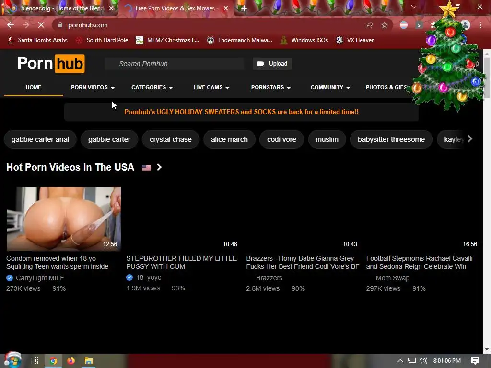The height and width of the screenshot is (368, 491).
Task: Open the Mom Swap channel link
Action: coord(393,278)
